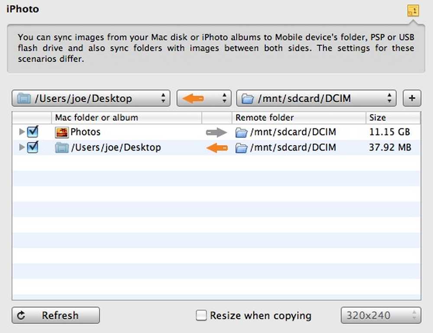Image resolution: width=433 pixels, height=333 pixels.
Task: Click the remote folder icon in Desktop row
Action: (x=241, y=148)
